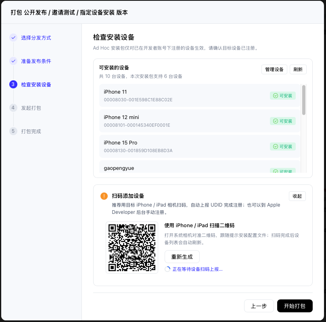Click the checkmark icon for 选择分发方式 step
Viewport: 326px width, 322px height.
(x=13, y=38)
